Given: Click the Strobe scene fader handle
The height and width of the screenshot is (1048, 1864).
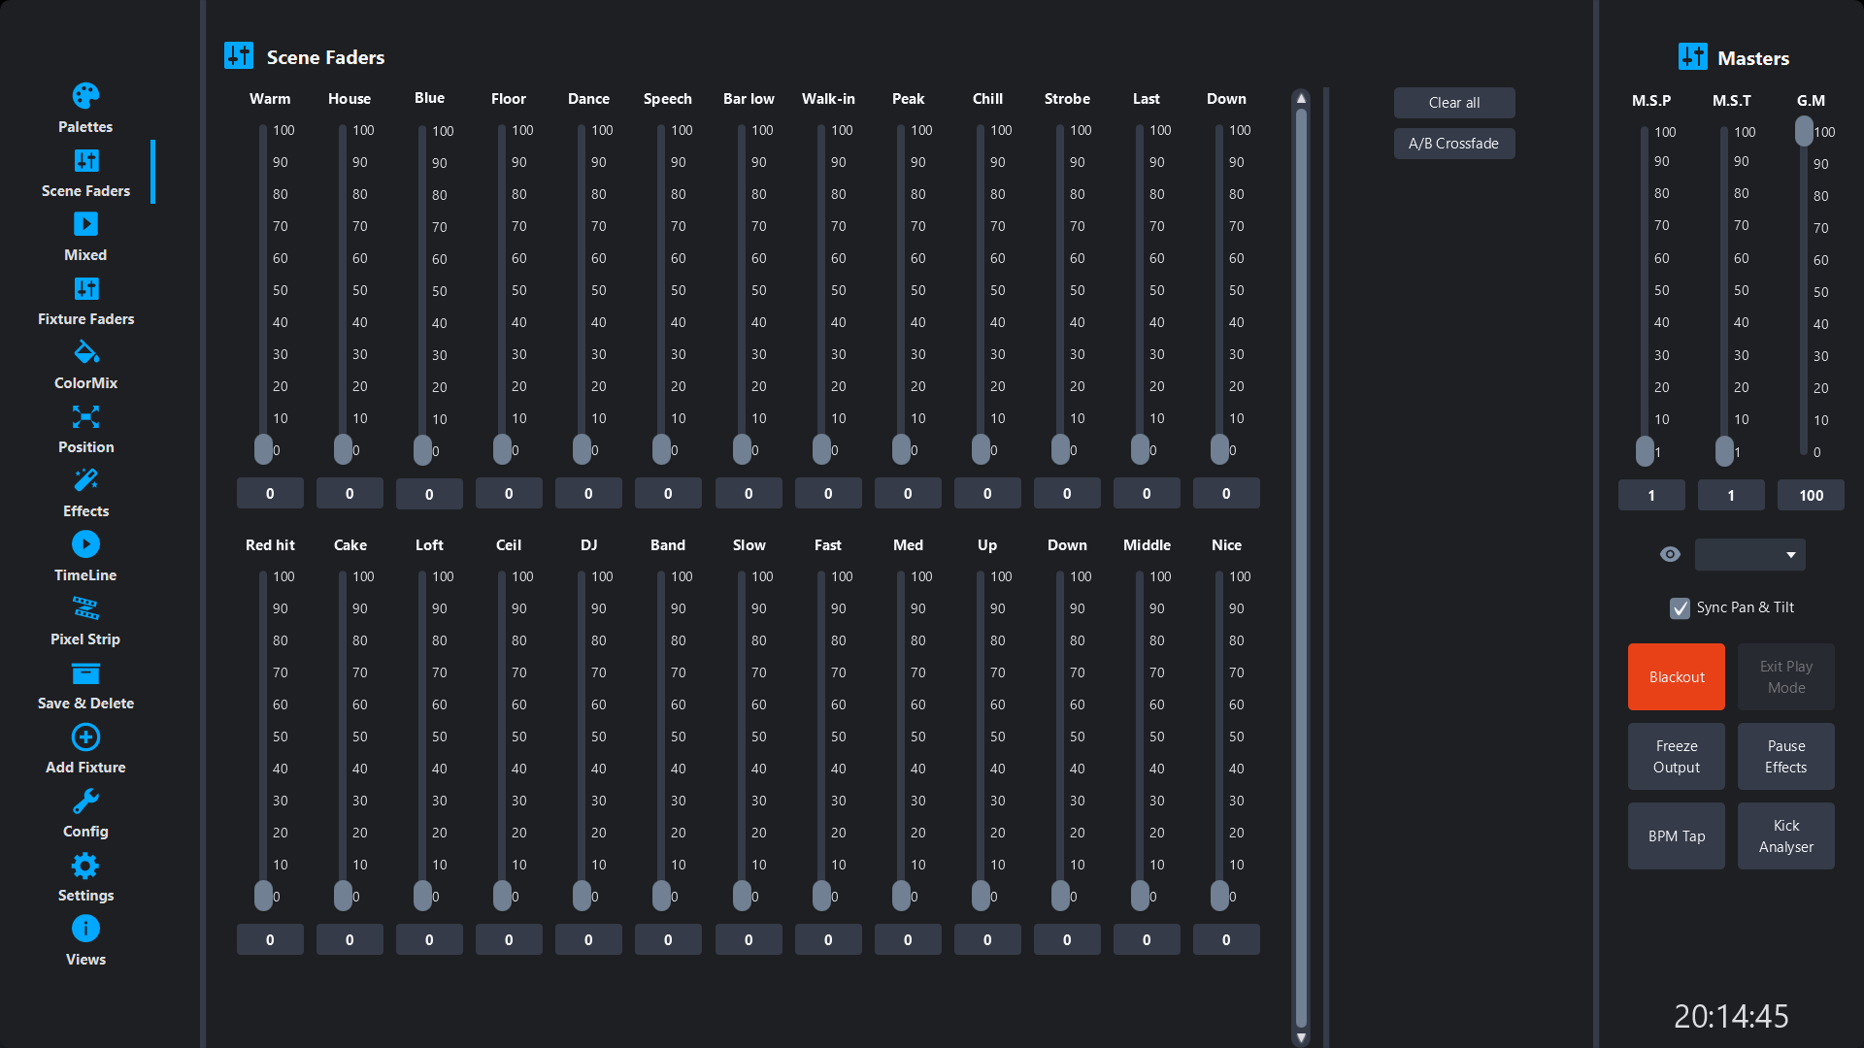Looking at the screenshot, I should [x=1060, y=449].
